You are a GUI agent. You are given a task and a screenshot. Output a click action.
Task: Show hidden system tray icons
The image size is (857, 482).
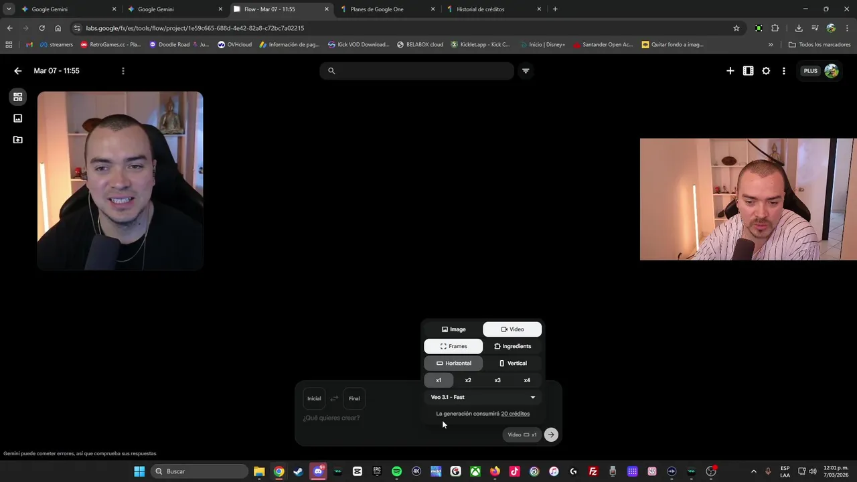click(x=753, y=471)
